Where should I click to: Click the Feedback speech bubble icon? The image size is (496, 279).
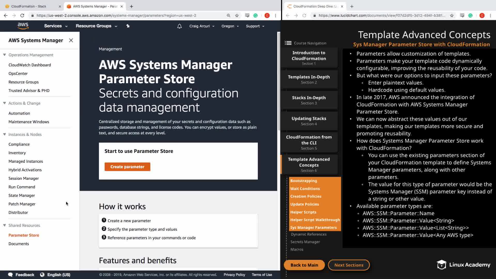[x=11, y=275]
